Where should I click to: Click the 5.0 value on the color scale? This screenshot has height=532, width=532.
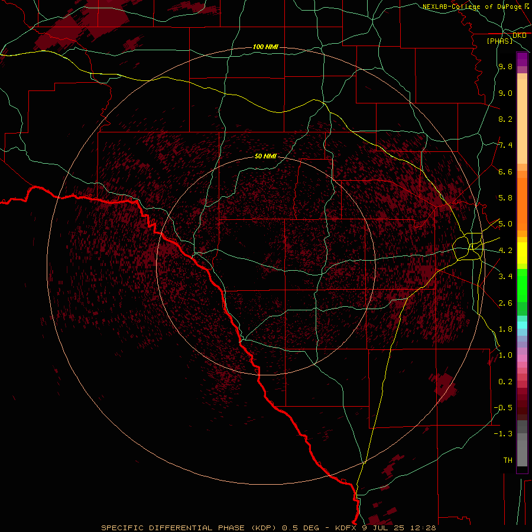pyautogui.click(x=505, y=224)
